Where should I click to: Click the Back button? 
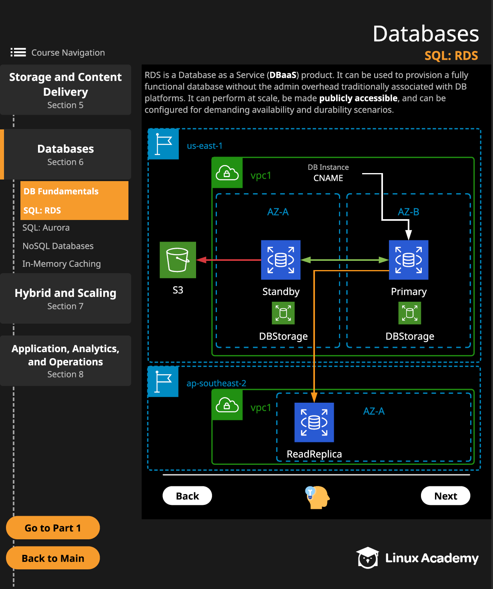click(187, 496)
